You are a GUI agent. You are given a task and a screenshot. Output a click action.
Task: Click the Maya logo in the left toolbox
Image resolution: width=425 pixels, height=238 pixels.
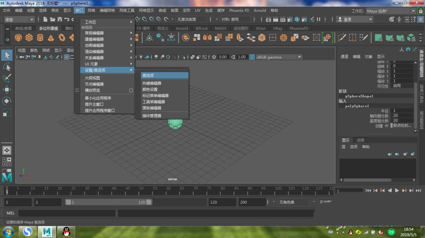tap(7, 177)
